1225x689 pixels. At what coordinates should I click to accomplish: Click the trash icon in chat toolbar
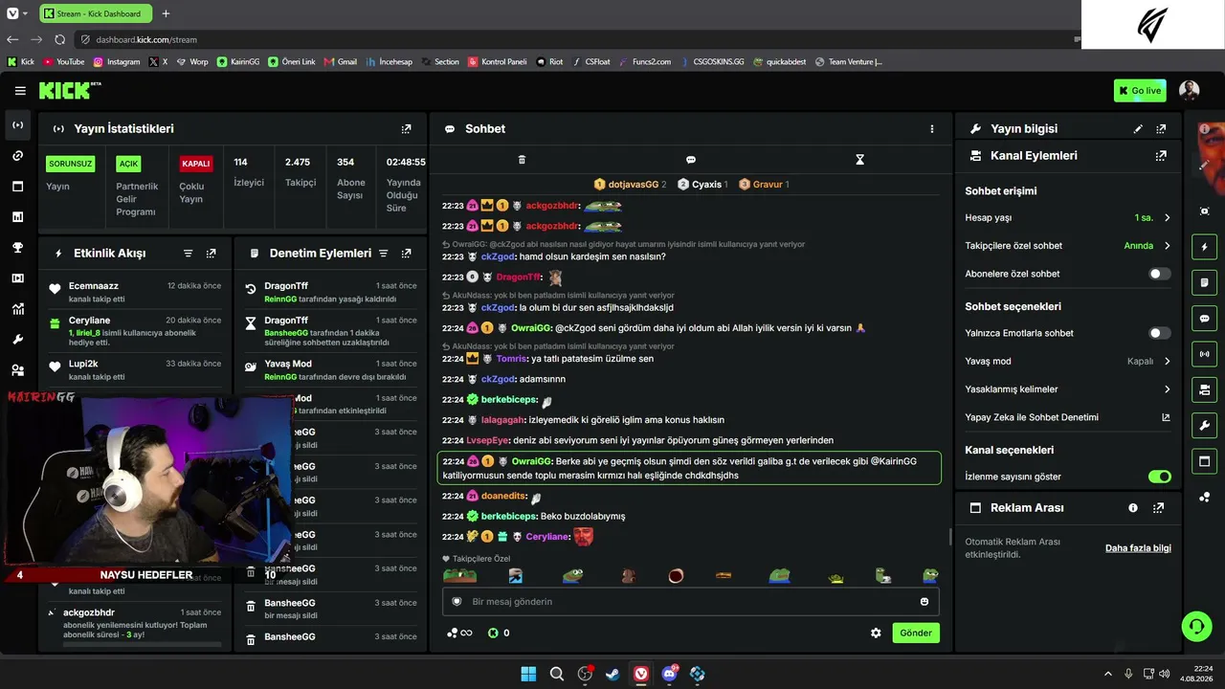[x=522, y=160]
